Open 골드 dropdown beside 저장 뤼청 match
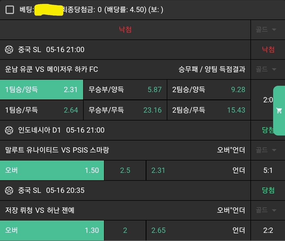 coord(266,210)
